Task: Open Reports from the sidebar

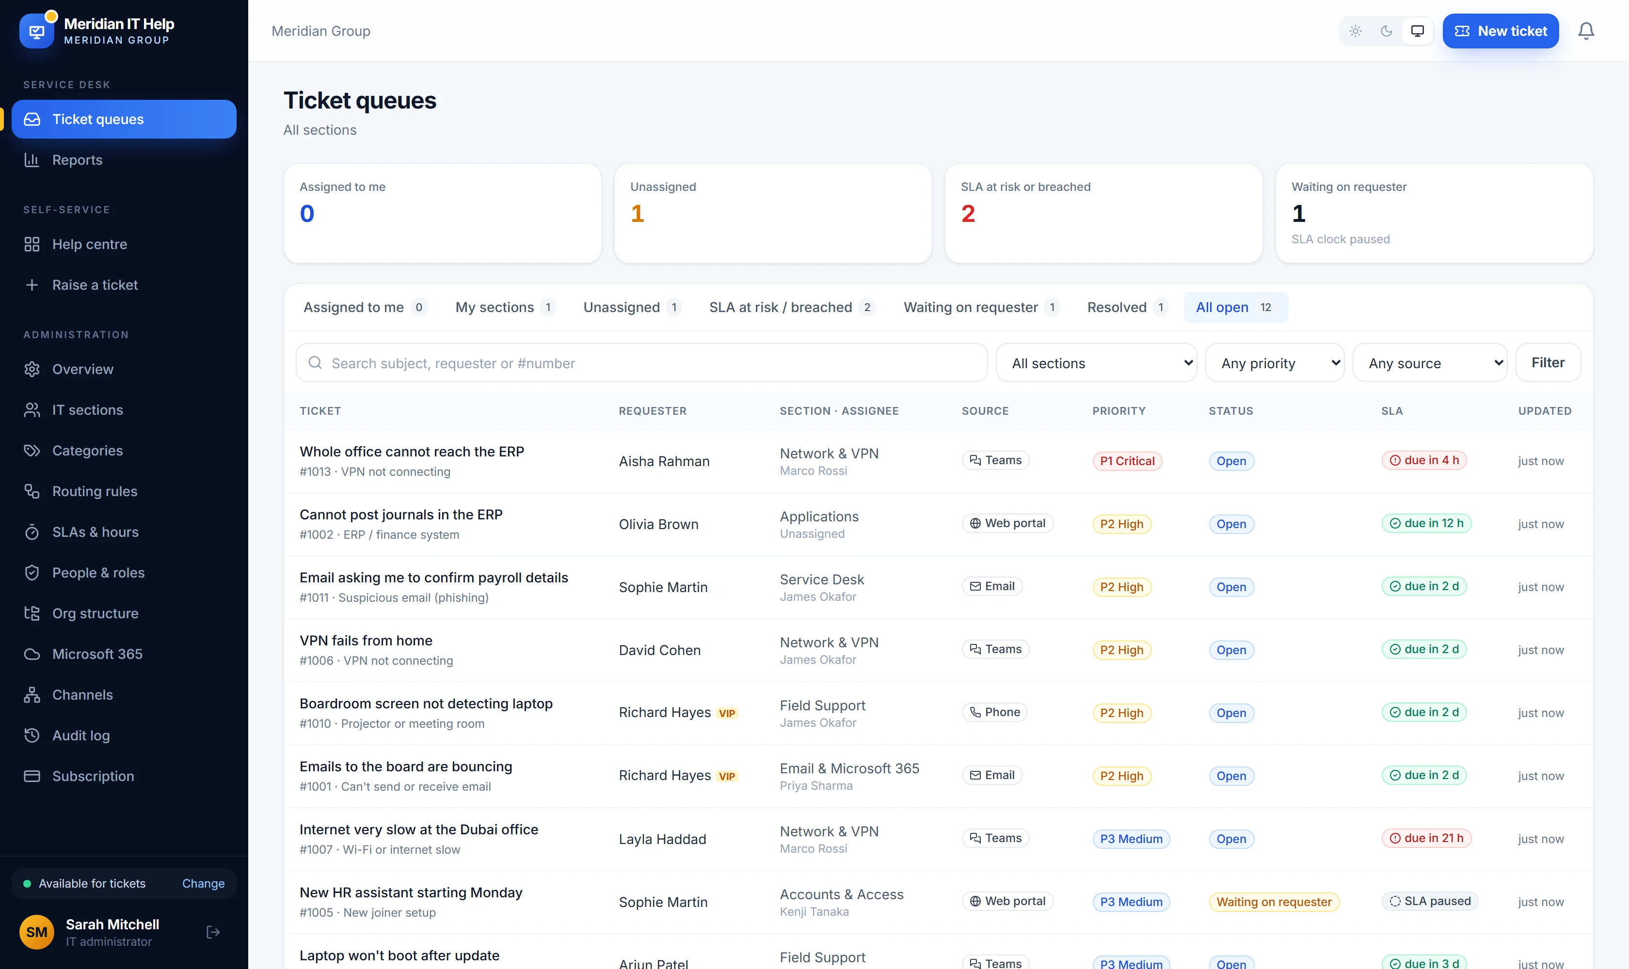Action: pos(124,160)
